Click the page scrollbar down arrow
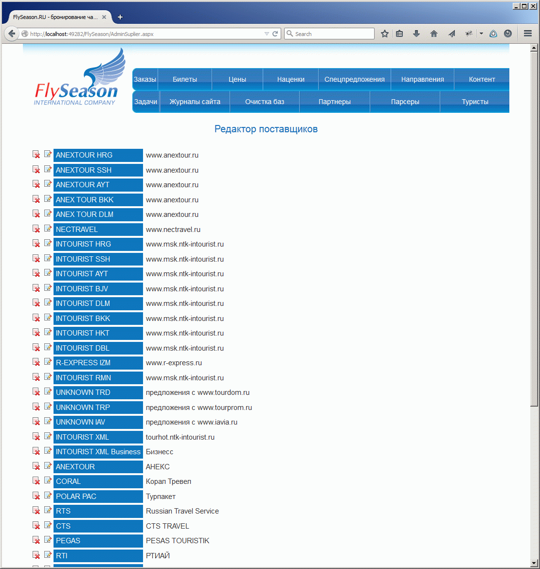This screenshot has height=569, width=540. point(534,563)
